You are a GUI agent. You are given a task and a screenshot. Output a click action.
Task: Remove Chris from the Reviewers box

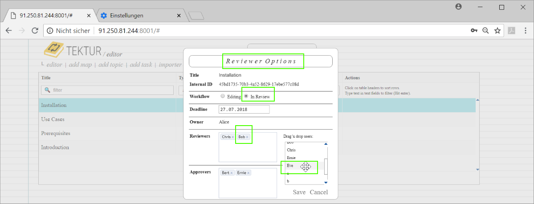pyautogui.click(x=232, y=137)
